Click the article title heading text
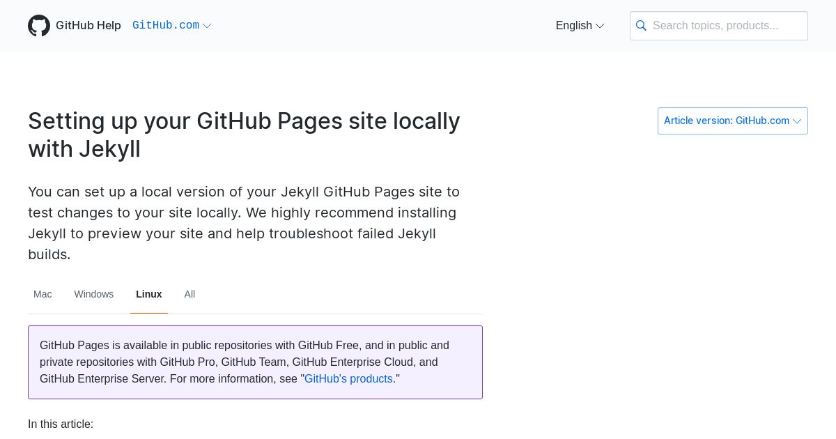The height and width of the screenshot is (439, 836). point(244,134)
